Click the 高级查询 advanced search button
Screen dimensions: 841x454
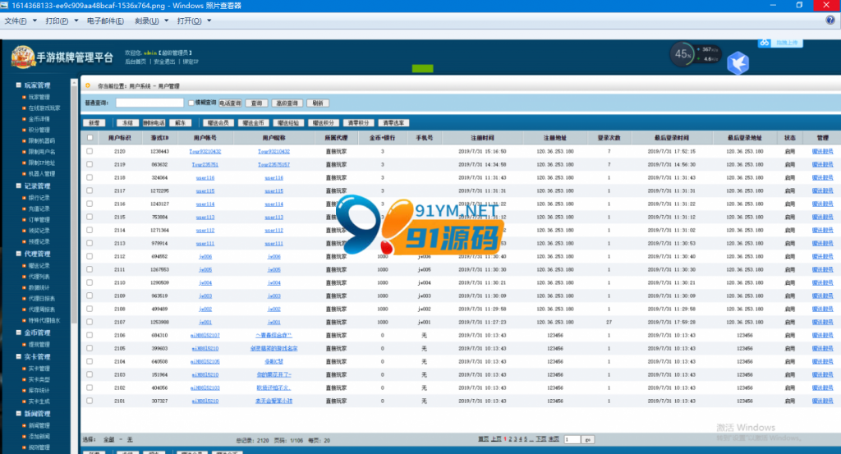(x=287, y=103)
